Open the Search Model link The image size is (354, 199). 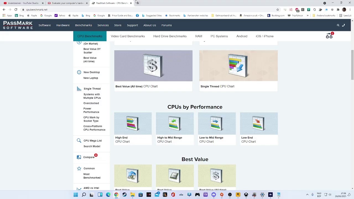[92, 146]
